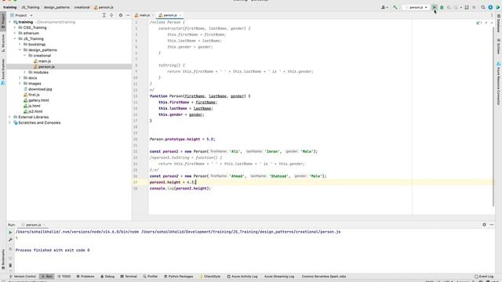Open the Event Log
Image resolution: width=502 pixels, height=282 pixels.
(x=484, y=277)
